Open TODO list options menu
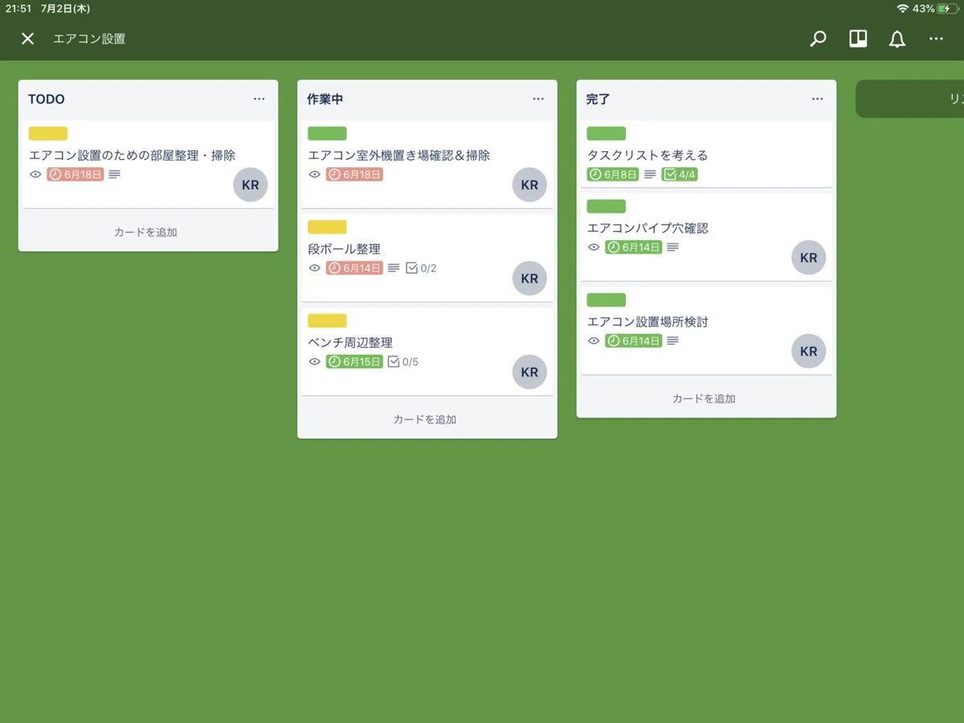 point(259,99)
